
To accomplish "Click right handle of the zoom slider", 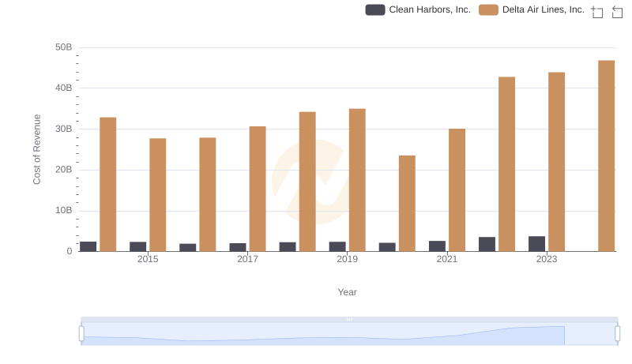I will [617, 334].
